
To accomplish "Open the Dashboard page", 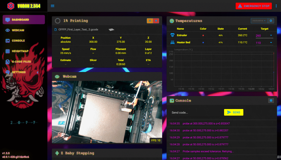I will point(24,20).
